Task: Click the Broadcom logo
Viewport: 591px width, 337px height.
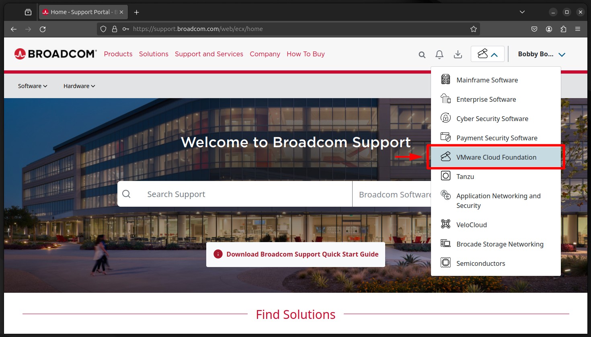Action: (x=55, y=54)
